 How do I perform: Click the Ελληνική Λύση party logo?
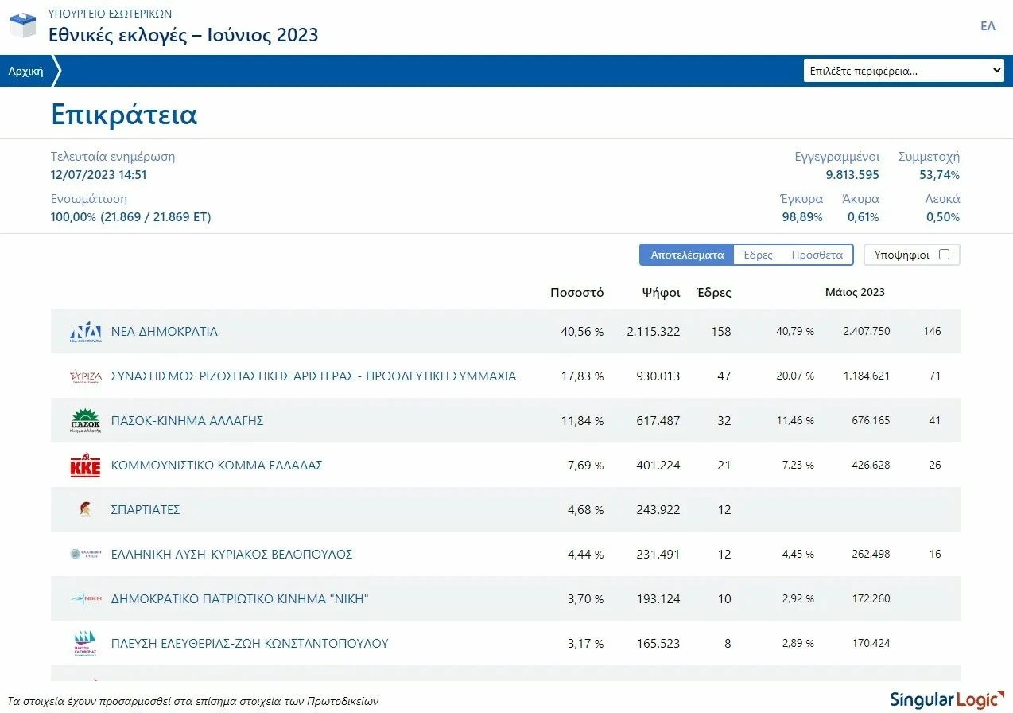[x=85, y=555]
